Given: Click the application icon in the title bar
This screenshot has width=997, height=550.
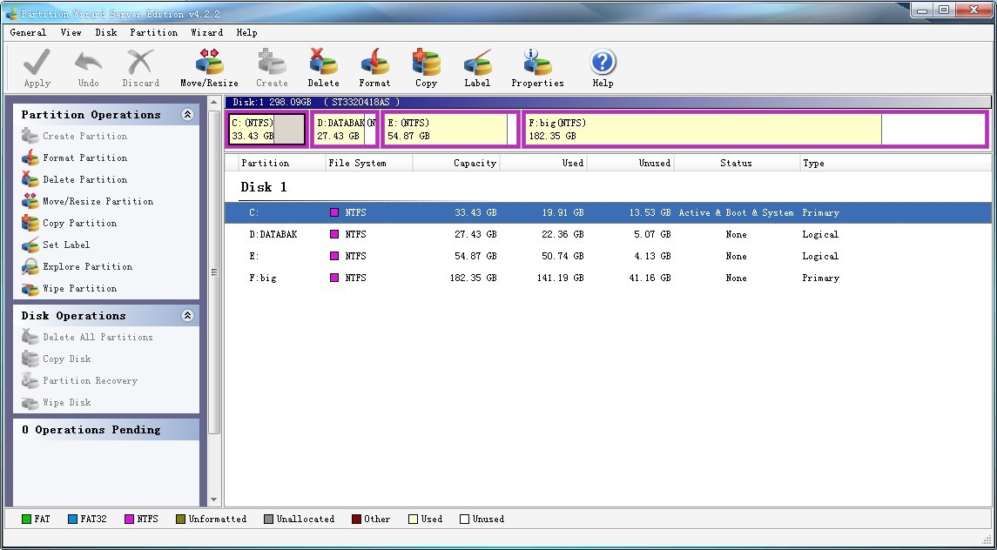Looking at the screenshot, I should [11, 13].
